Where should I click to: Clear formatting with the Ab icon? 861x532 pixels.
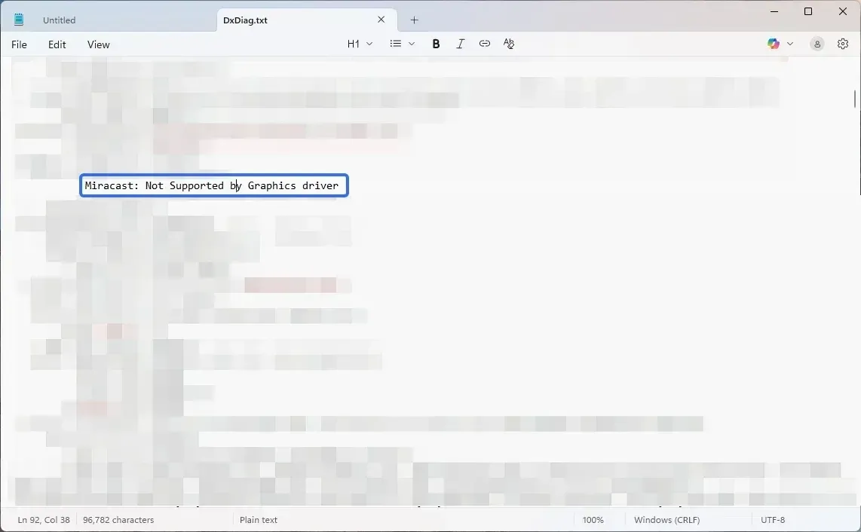click(x=508, y=44)
